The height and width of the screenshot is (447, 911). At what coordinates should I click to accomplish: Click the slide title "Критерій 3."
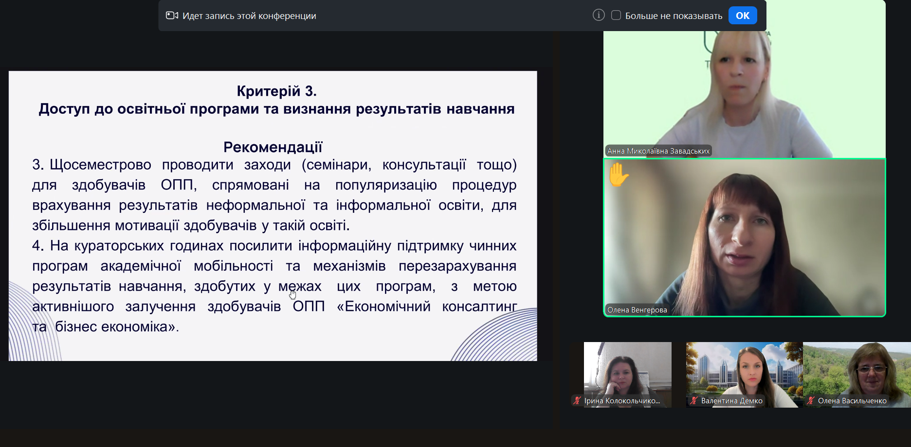276,91
